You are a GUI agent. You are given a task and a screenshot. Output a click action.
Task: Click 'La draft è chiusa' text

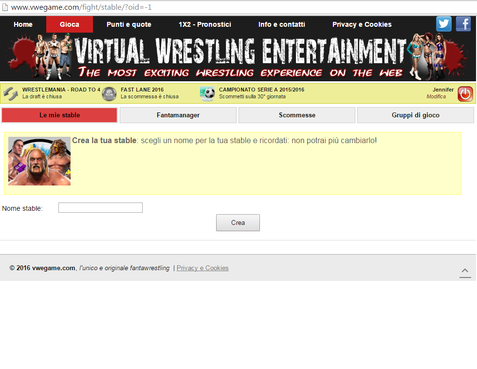click(x=42, y=96)
